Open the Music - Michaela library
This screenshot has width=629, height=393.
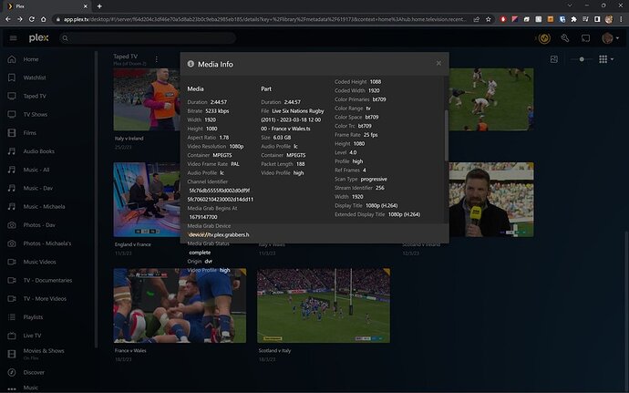[44, 207]
